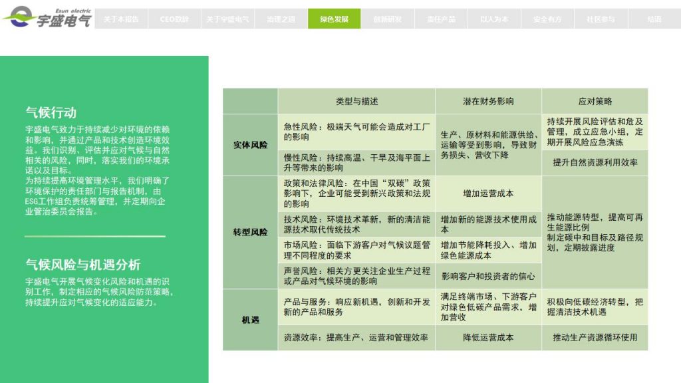Click the 市场风险 description cell
The image size is (681, 383).
[356, 250]
